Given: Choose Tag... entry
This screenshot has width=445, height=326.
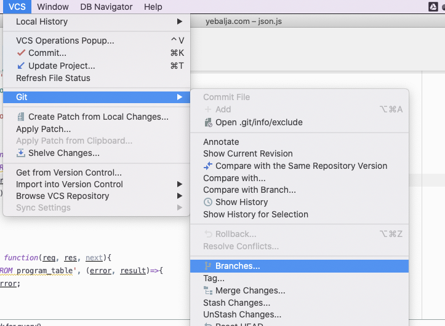Looking at the screenshot, I should (299, 279).
